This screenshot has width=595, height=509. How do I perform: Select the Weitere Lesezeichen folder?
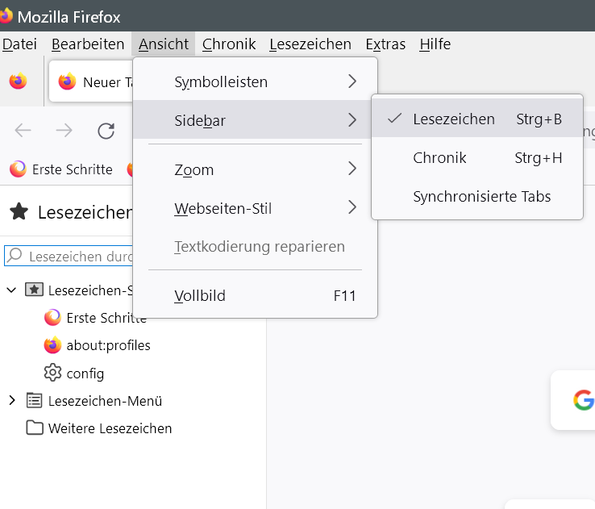coord(110,428)
